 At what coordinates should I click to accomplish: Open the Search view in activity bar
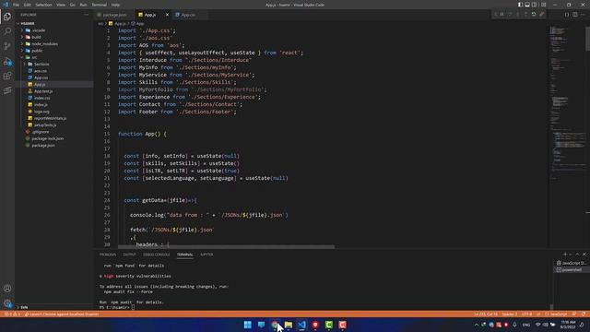(x=7, y=30)
